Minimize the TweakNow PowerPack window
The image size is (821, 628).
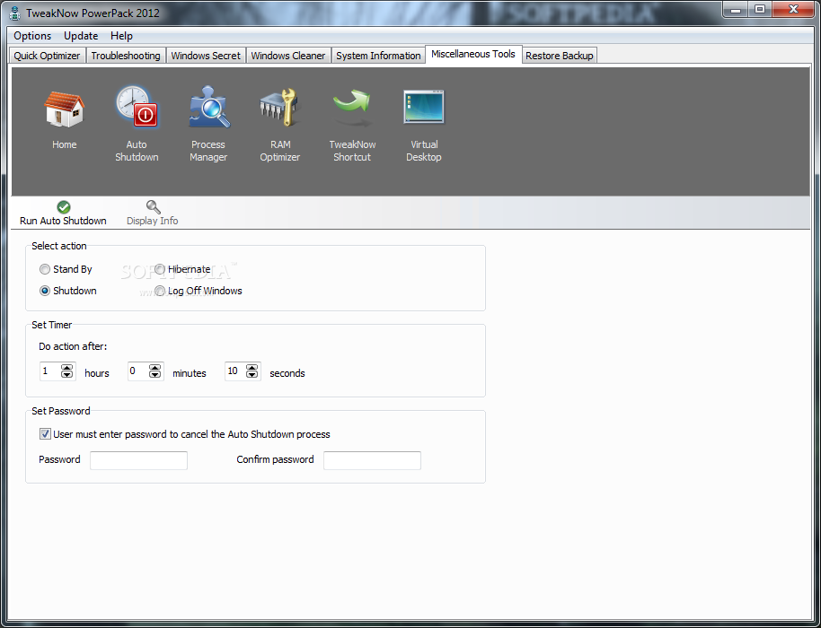736,9
